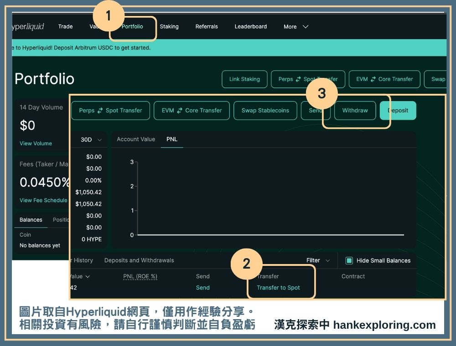
Task: Open the View Fee Schedule link
Action: click(x=43, y=200)
